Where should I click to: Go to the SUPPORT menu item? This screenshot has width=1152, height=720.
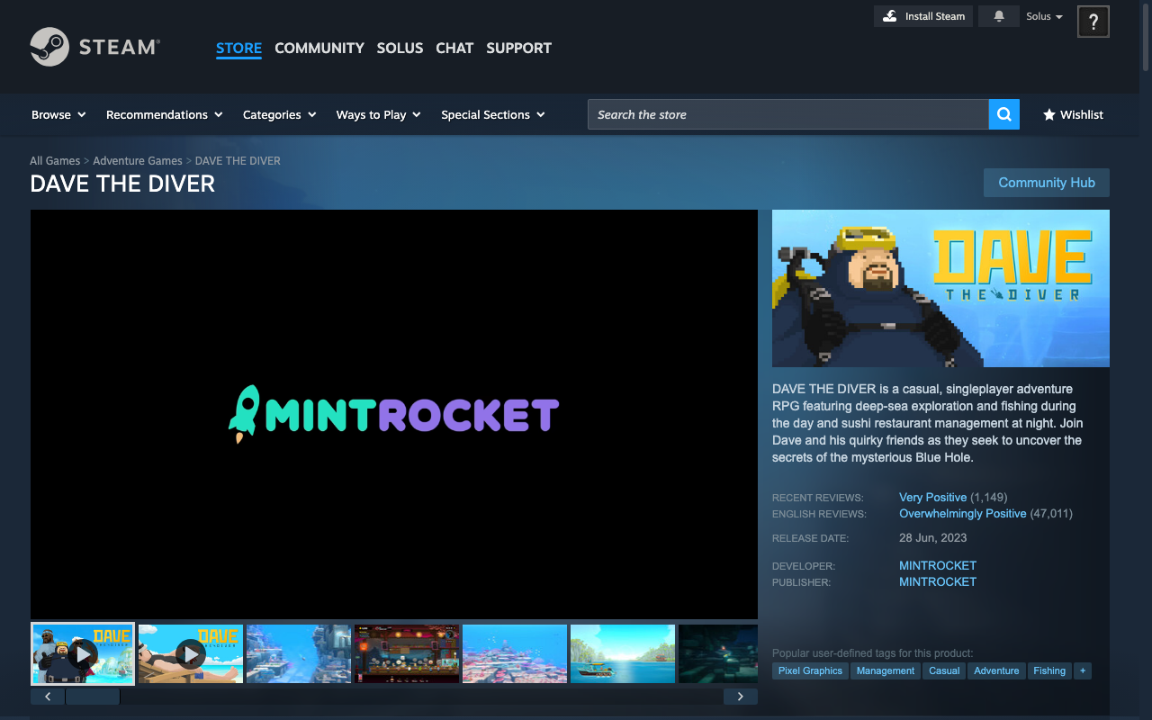518,48
